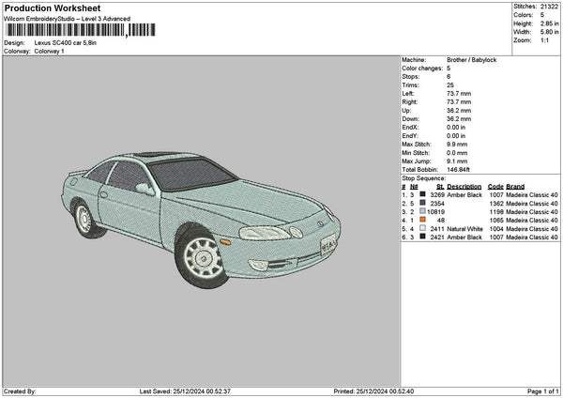Click the Code column header
Viewport: 563px width, 398px height.
point(495,186)
